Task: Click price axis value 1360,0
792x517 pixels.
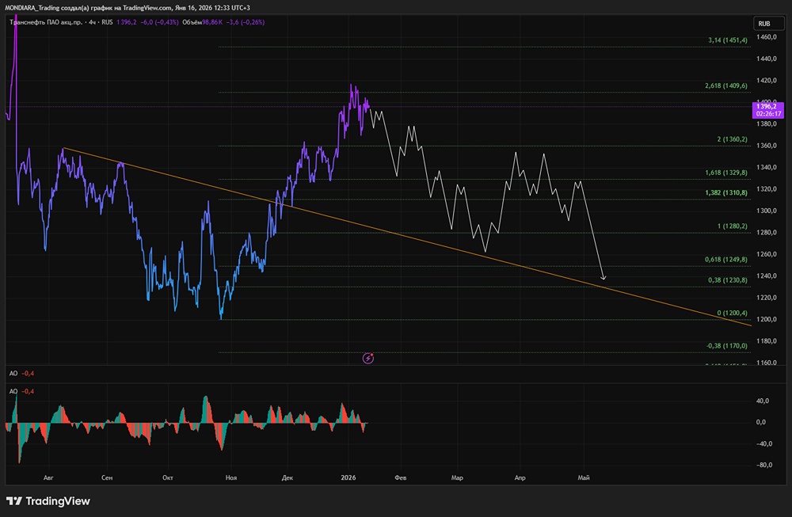Action: coord(766,146)
